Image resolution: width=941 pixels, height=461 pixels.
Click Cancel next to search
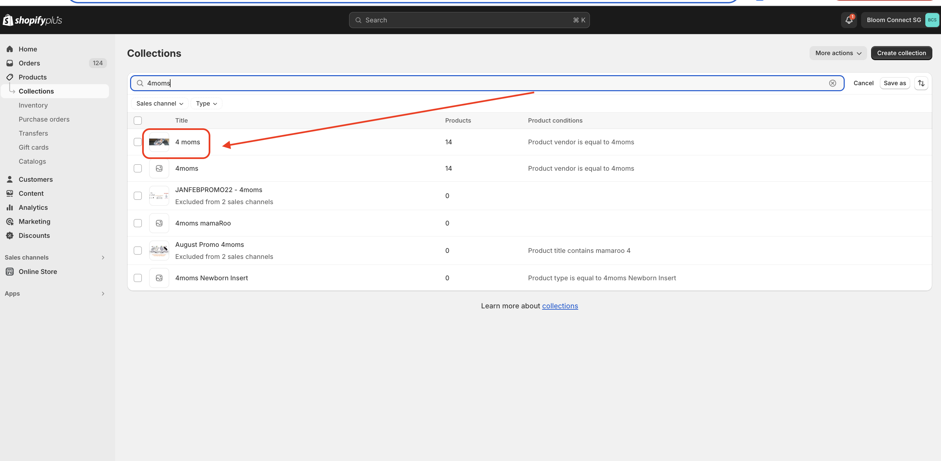(x=863, y=83)
